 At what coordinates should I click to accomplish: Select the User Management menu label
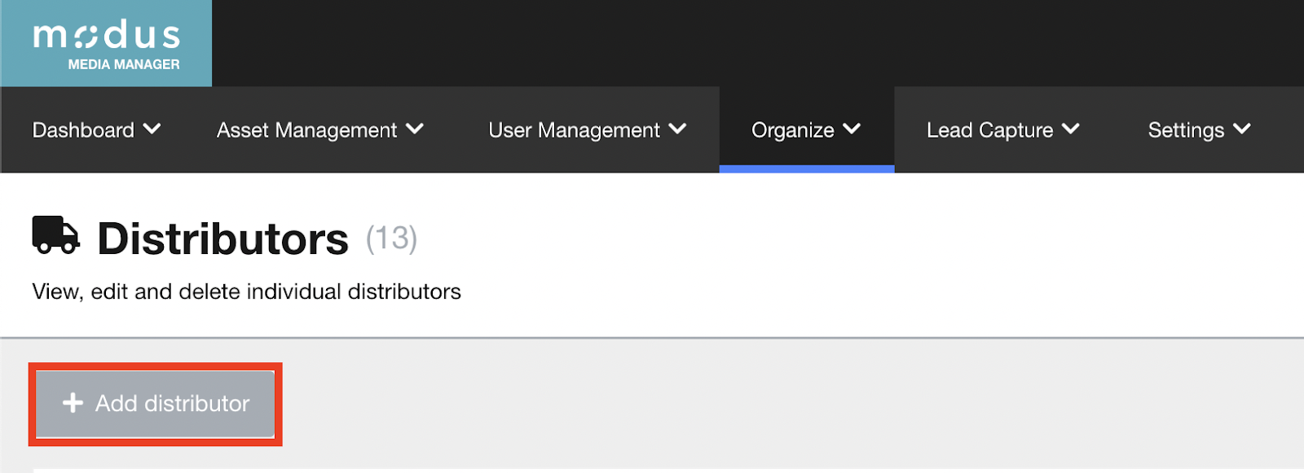coord(574,130)
